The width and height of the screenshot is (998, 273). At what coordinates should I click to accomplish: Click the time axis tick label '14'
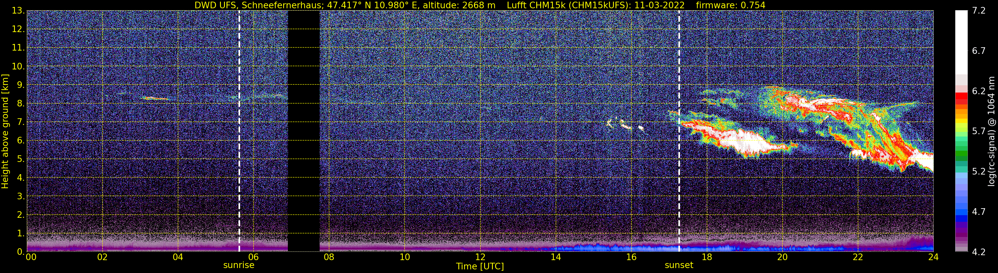pyautogui.click(x=555, y=257)
